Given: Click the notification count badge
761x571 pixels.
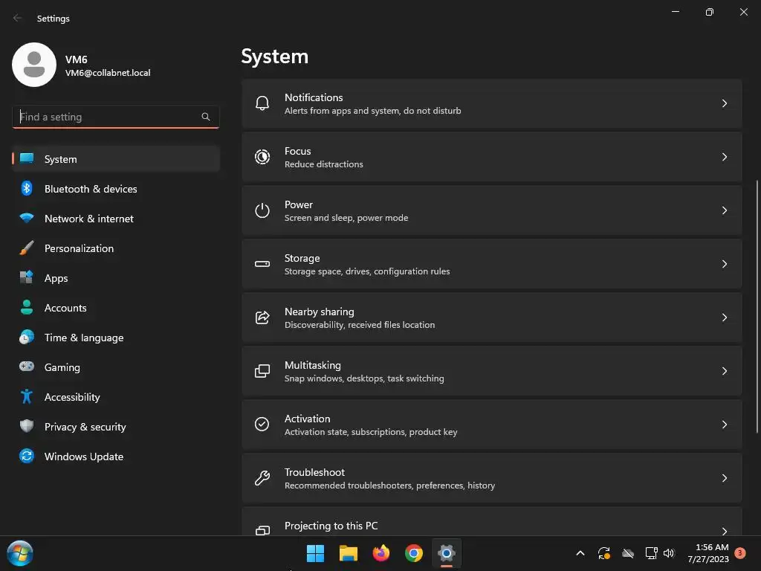Looking at the screenshot, I should click(x=740, y=553).
